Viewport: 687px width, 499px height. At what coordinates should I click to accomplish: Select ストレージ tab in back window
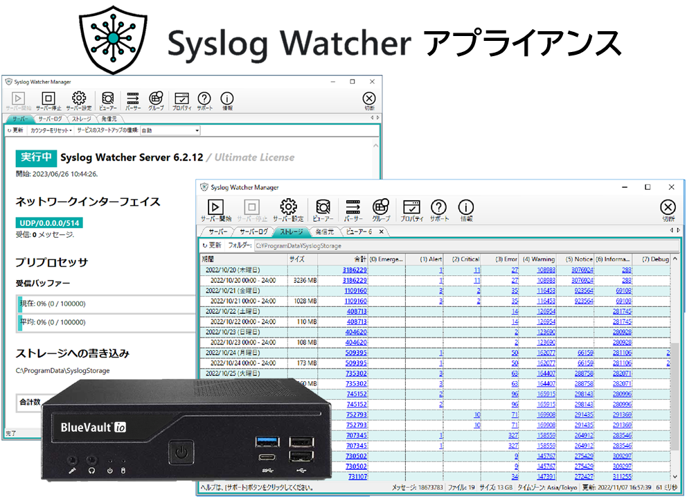coord(82,119)
